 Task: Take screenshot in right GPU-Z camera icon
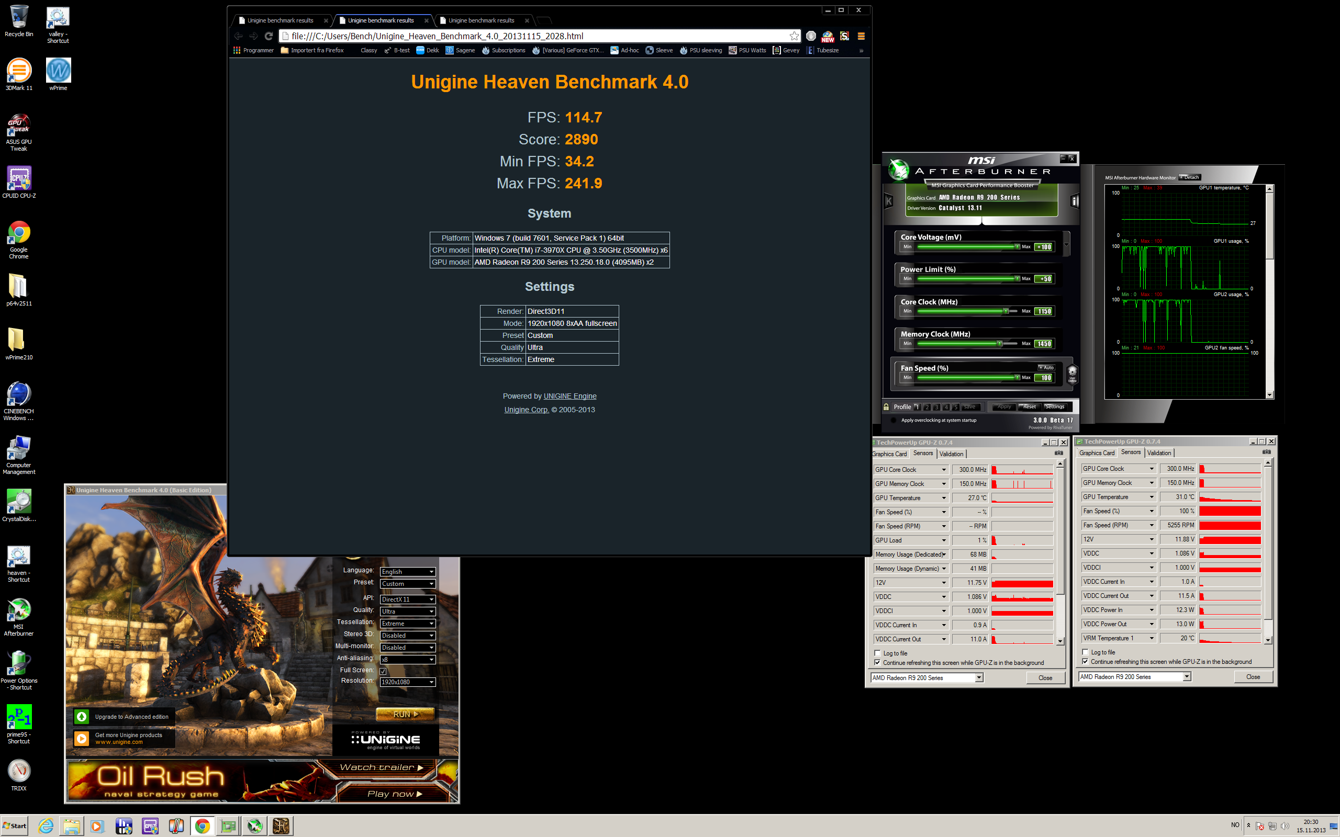pos(1266,453)
